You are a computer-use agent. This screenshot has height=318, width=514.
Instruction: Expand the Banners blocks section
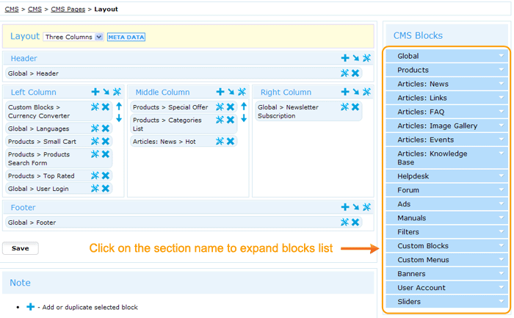pyautogui.click(x=446, y=273)
